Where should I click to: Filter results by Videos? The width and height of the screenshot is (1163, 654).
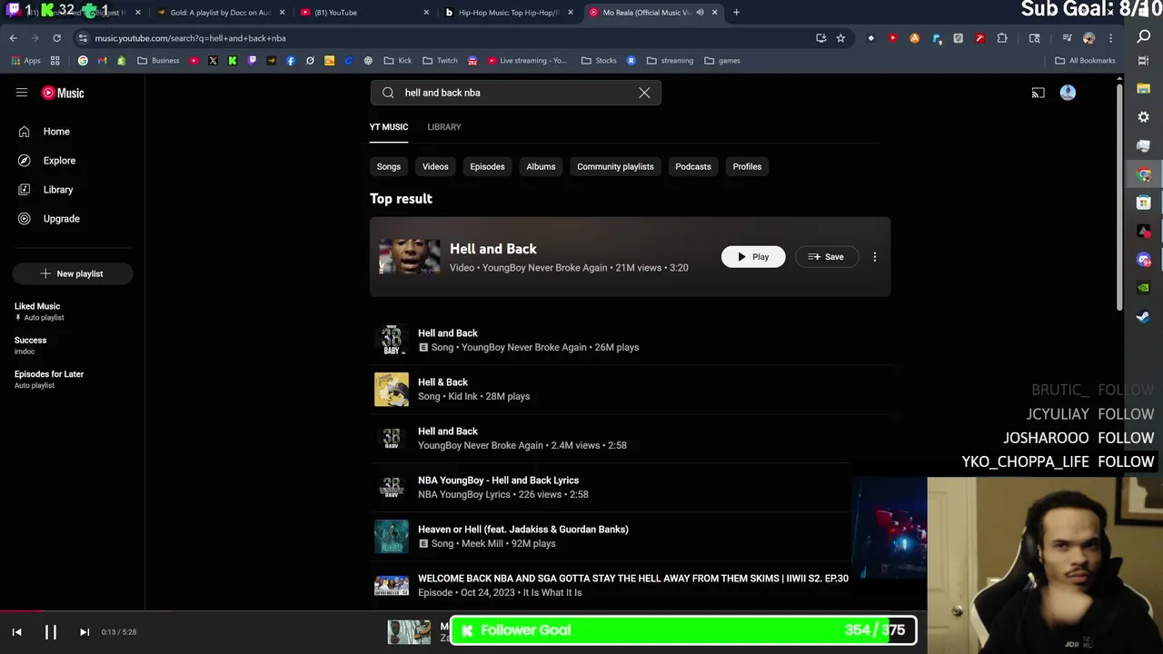pyautogui.click(x=435, y=166)
